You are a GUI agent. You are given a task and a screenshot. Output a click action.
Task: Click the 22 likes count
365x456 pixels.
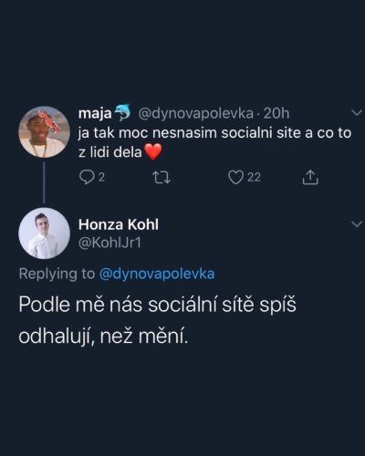[254, 178]
